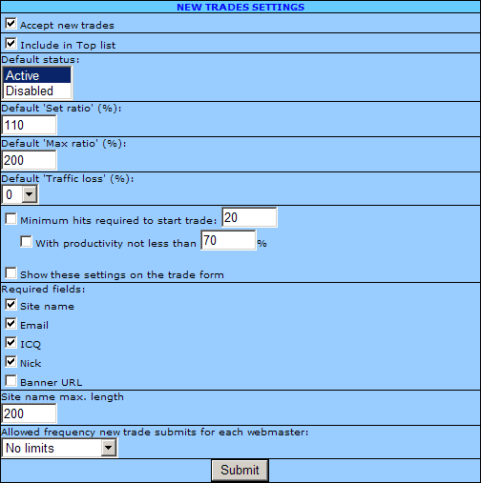Viewport: 481px width, 483px height.
Task: Check the Banner URL required field
Action: tap(10, 380)
